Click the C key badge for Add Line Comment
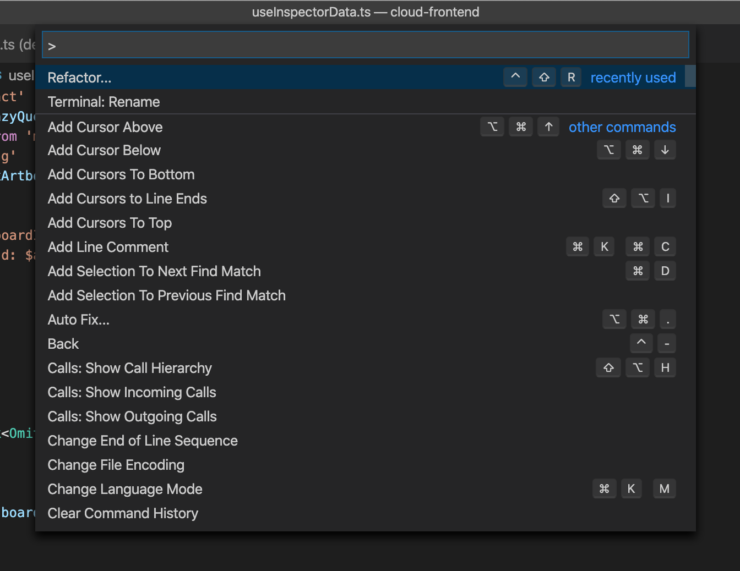This screenshot has height=571, width=740. 665,246
